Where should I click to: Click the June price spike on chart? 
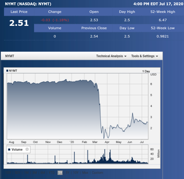(x=132, y=113)
